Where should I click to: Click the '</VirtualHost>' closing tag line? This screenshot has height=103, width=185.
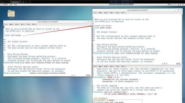tap(100, 98)
